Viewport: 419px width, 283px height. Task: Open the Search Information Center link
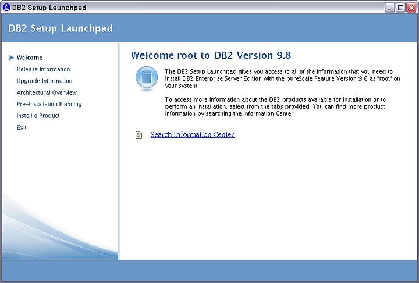(x=193, y=134)
